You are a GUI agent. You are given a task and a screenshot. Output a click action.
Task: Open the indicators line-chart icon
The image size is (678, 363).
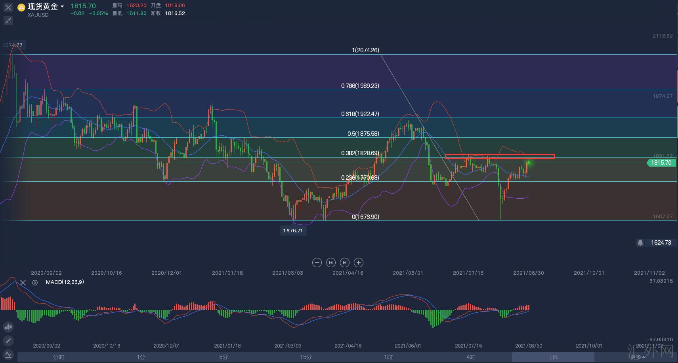(x=8, y=354)
